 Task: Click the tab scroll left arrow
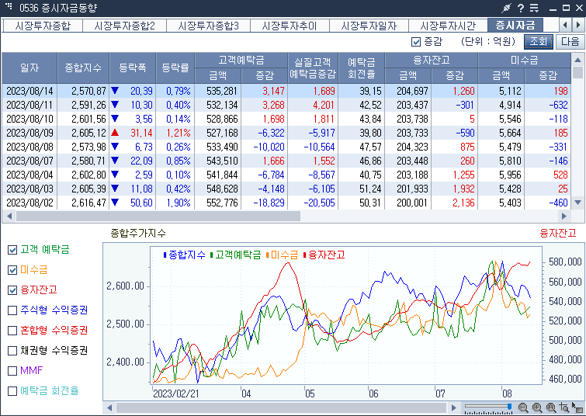click(565, 25)
